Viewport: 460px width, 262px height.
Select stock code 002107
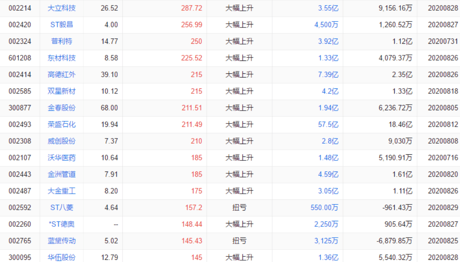[x=20, y=158]
